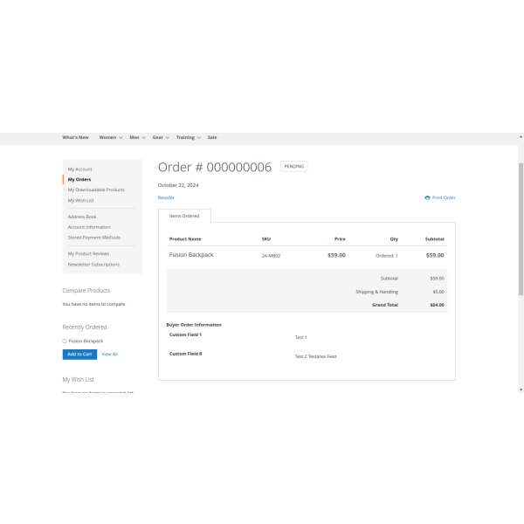Open the View All link
Screen dimensions: 524x524
(109, 354)
